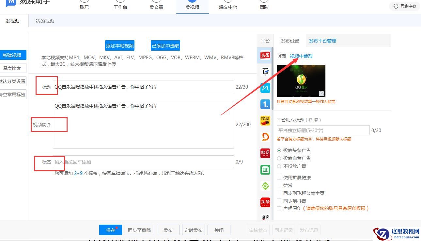Open the 发视频 top navigation item

pos(192,7)
